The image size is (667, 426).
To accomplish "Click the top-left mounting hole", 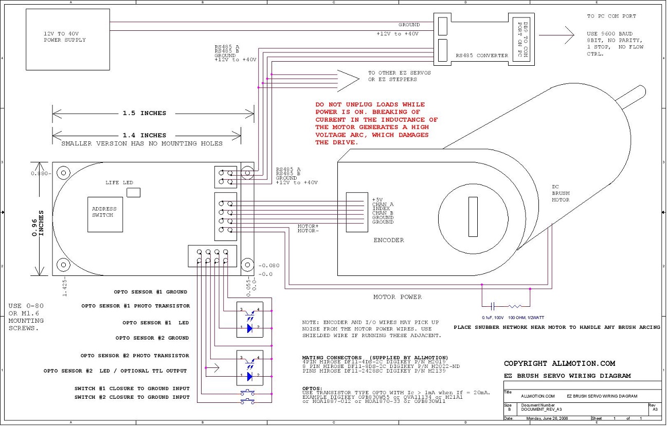I will pyautogui.click(x=63, y=173).
